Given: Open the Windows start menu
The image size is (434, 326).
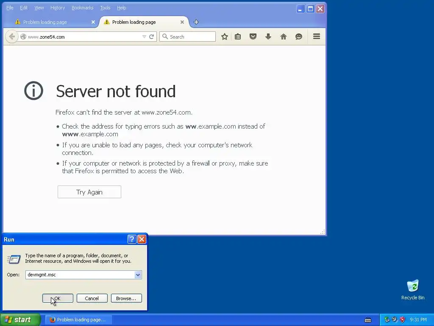Looking at the screenshot, I should (20, 320).
